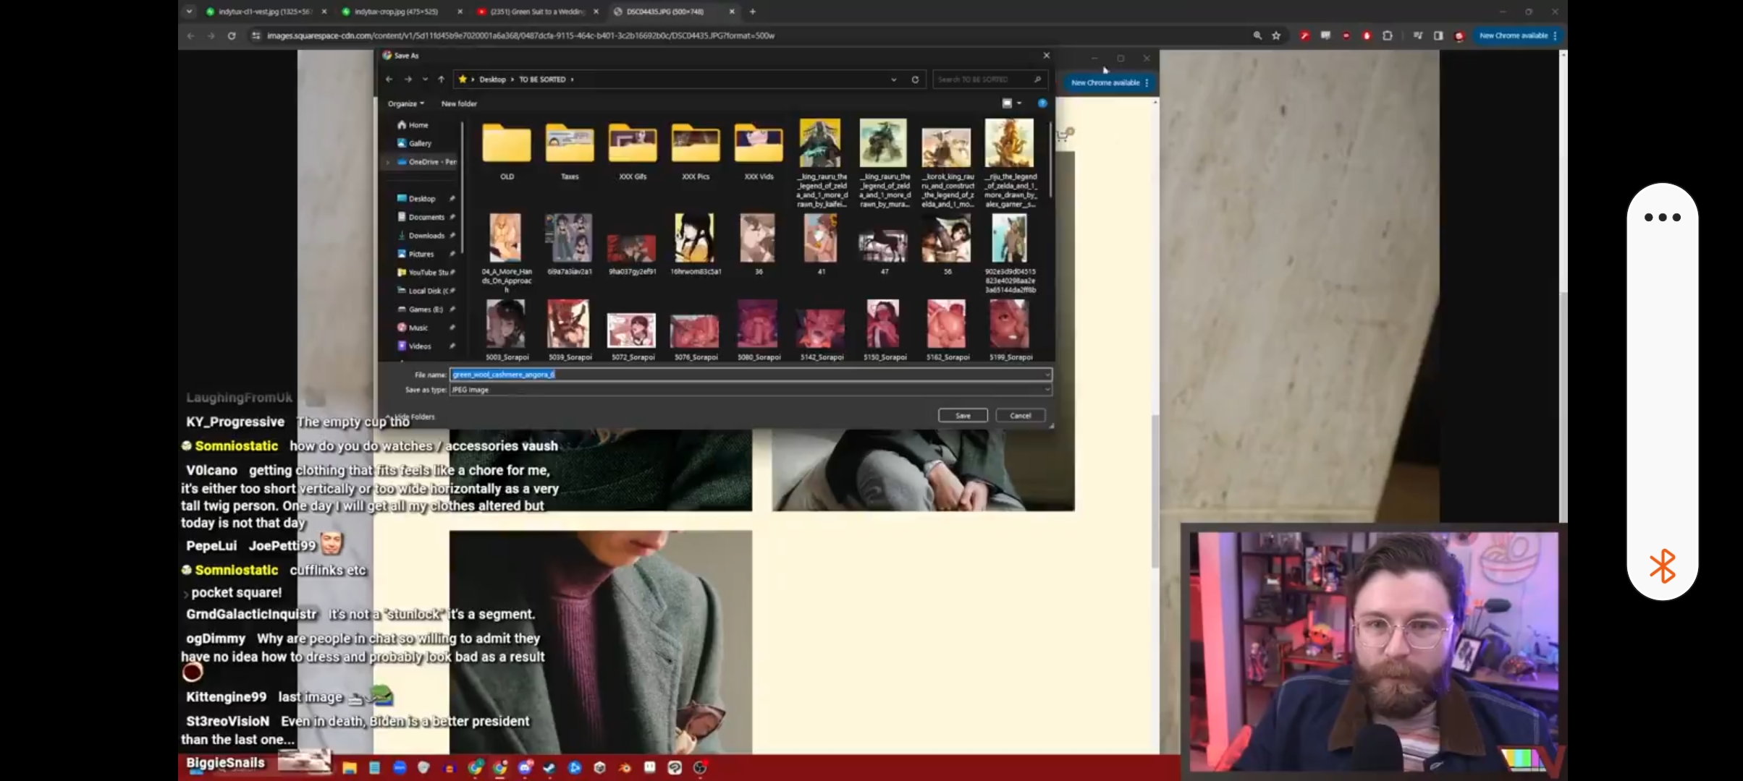Open Discord from the taskbar

(x=525, y=768)
